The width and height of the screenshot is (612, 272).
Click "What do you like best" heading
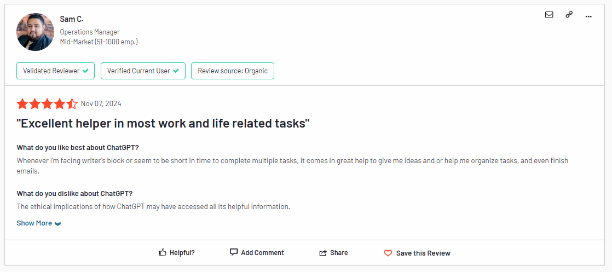pyautogui.click(x=78, y=148)
